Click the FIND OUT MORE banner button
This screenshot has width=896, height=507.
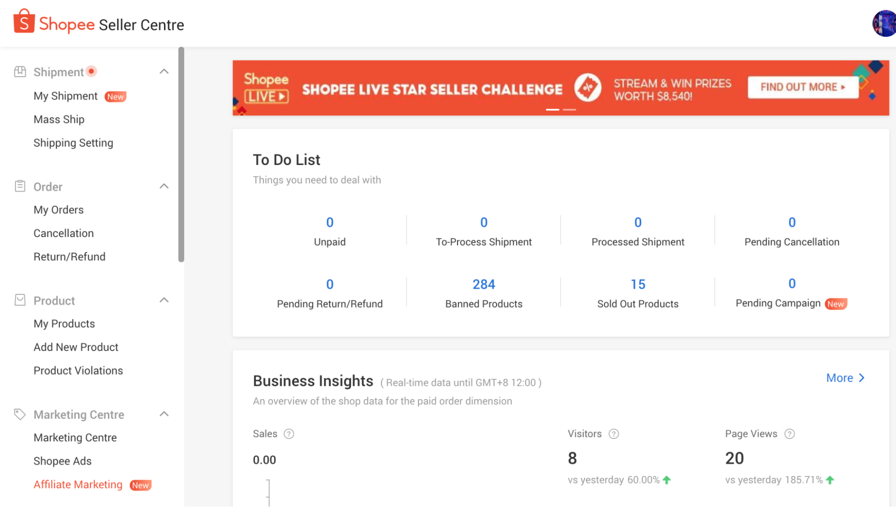point(802,87)
